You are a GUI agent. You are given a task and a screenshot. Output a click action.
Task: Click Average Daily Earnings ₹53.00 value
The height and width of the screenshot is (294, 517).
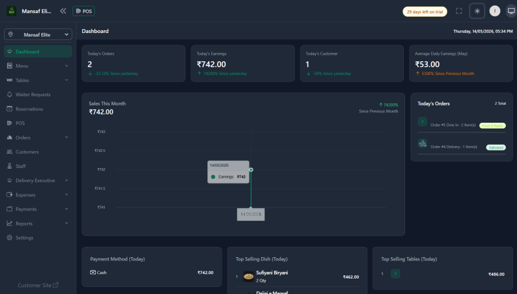(x=427, y=64)
